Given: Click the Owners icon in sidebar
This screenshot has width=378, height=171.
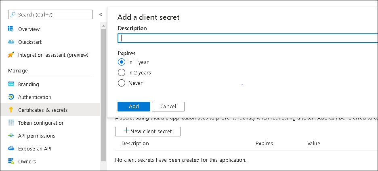Looking at the screenshot, I should tap(11, 161).
